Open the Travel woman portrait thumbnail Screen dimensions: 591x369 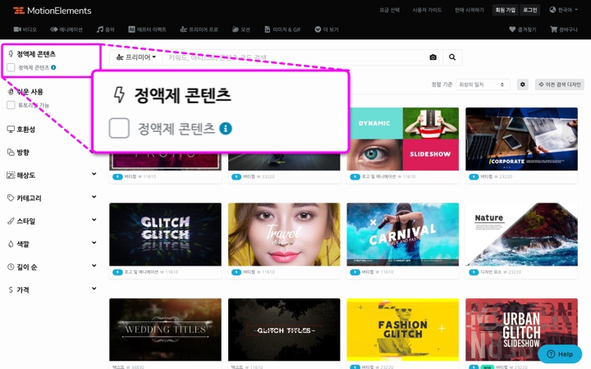(x=284, y=235)
